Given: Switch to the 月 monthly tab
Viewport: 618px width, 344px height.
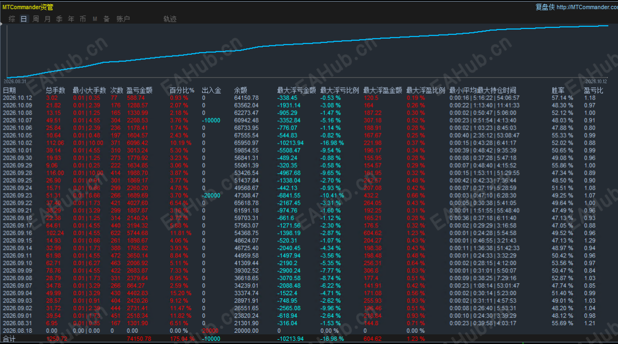Looking at the screenshot, I should coord(47,19).
